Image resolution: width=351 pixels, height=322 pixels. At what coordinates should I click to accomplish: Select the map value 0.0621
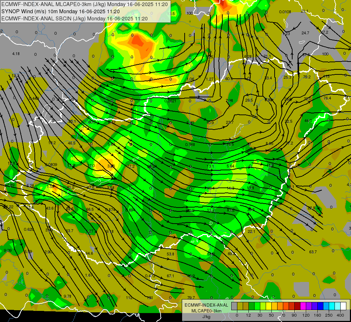click(x=170, y=101)
